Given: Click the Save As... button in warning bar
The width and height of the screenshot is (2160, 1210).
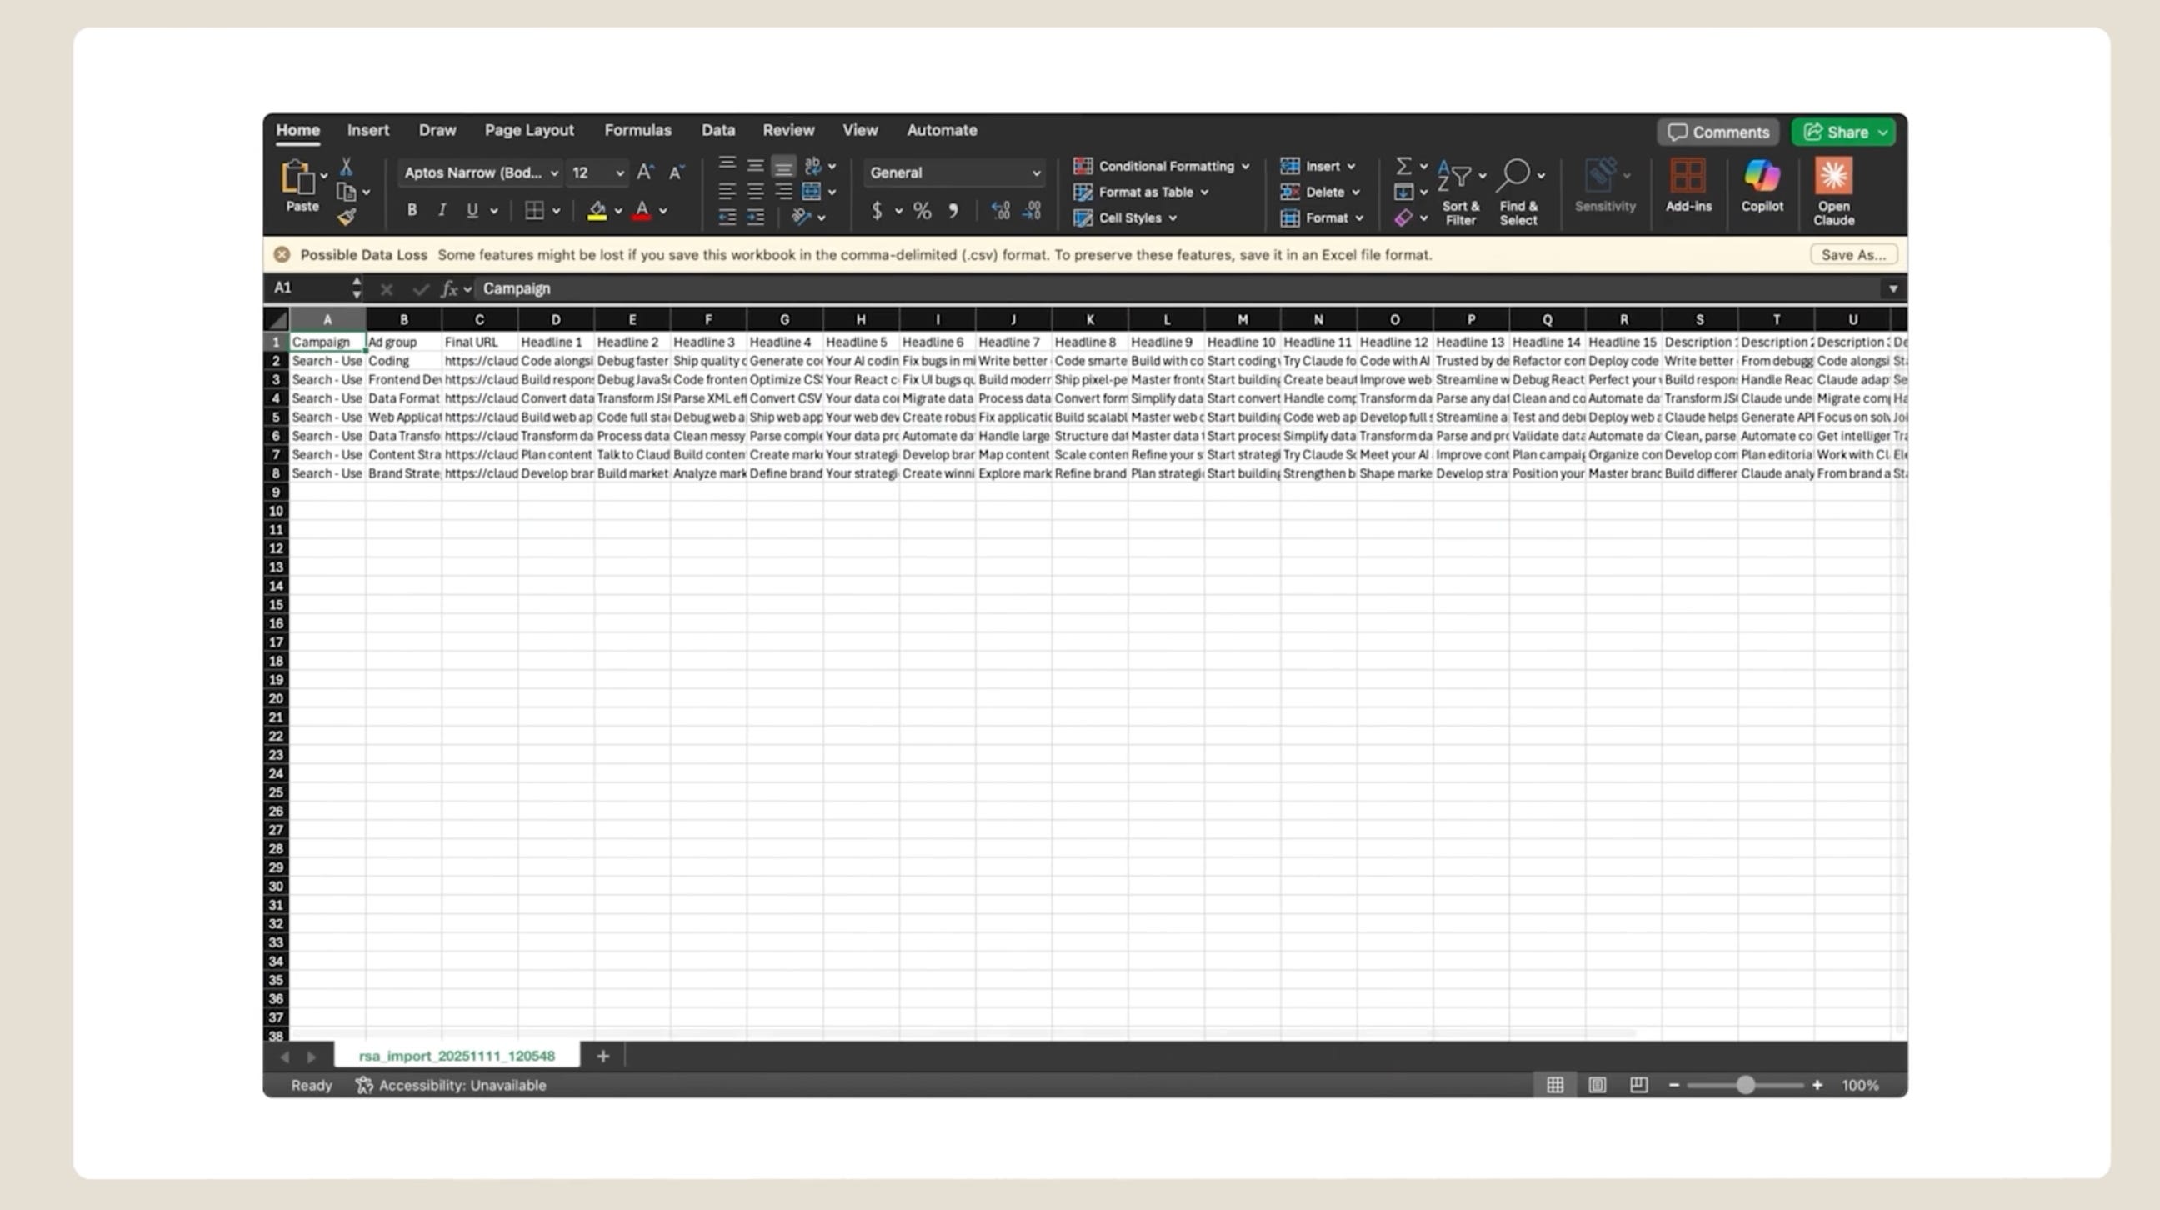Looking at the screenshot, I should click(x=1852, y=254).
